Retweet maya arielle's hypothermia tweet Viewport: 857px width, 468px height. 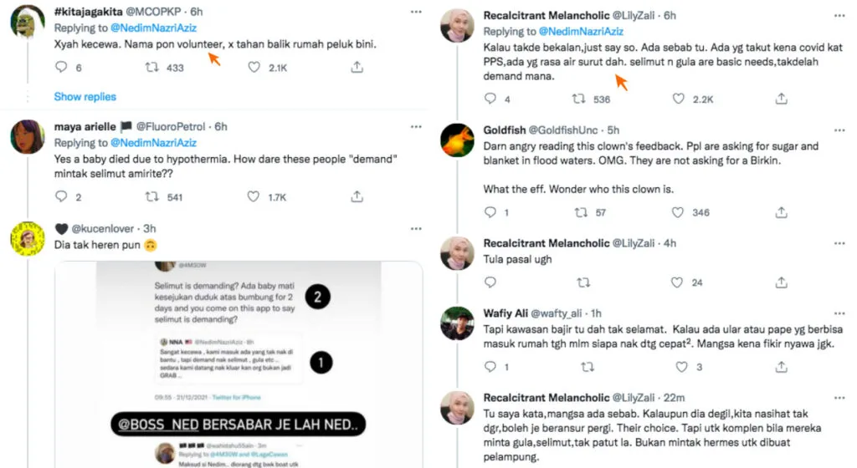point(151,197)
